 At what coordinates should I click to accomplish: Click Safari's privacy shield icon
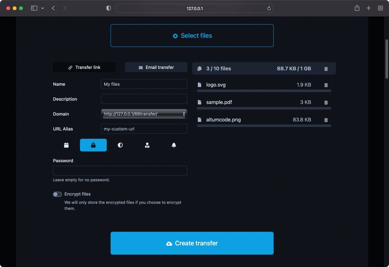(109, 8)
